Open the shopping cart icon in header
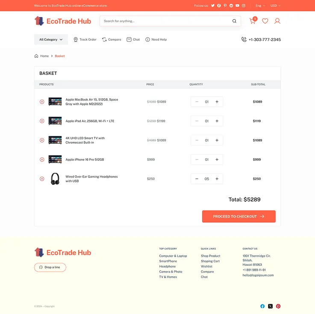The height and width of the screenshot is (314, 315). [253, 21]
